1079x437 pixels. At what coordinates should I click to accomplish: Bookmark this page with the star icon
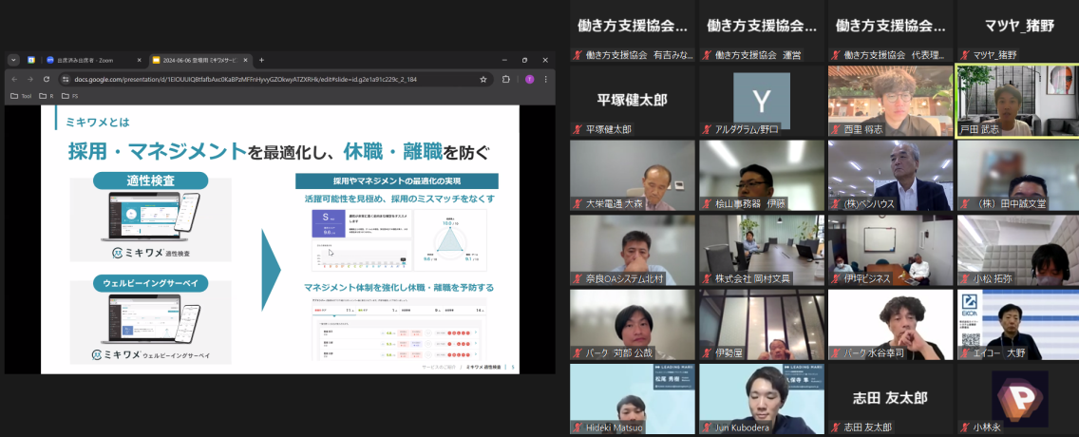click(x=483, y=79)
